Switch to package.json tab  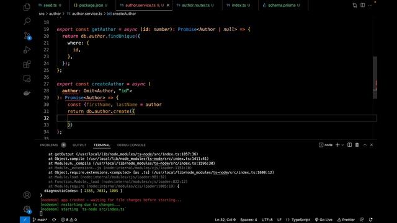(x=91, y=5)
